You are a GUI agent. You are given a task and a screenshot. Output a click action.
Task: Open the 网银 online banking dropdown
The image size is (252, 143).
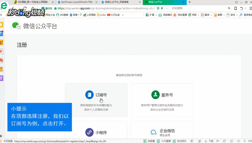(x=194, y=15)
